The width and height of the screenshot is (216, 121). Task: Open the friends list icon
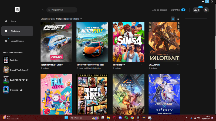(x=197, y=10)
